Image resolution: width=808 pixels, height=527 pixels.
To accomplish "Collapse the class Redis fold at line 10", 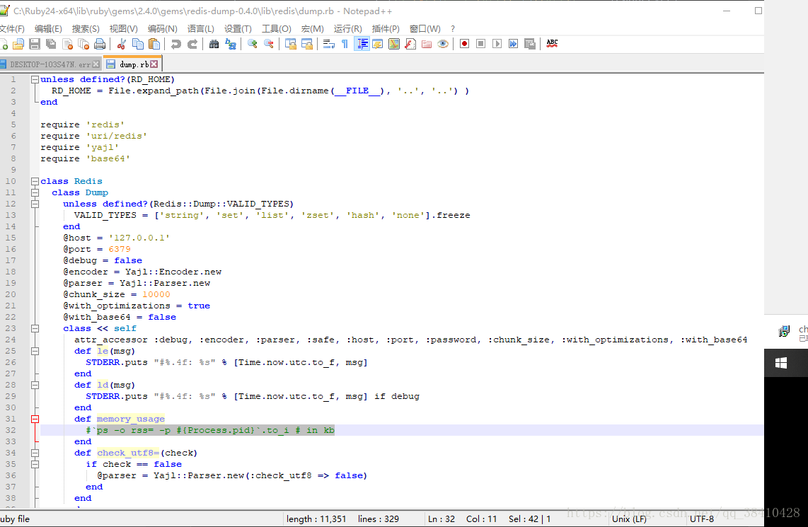I will [35, 181].
